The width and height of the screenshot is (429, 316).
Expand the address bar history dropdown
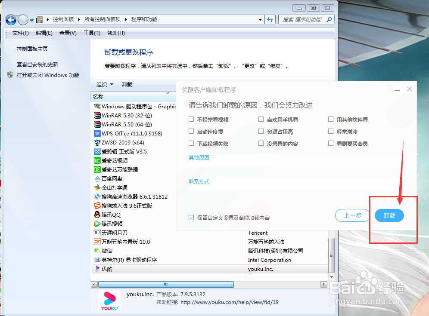(260, 20)
